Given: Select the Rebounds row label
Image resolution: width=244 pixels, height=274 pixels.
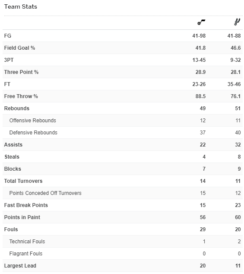Looking at the screenshot, I should pyautogui.click(x=17, y=108).
